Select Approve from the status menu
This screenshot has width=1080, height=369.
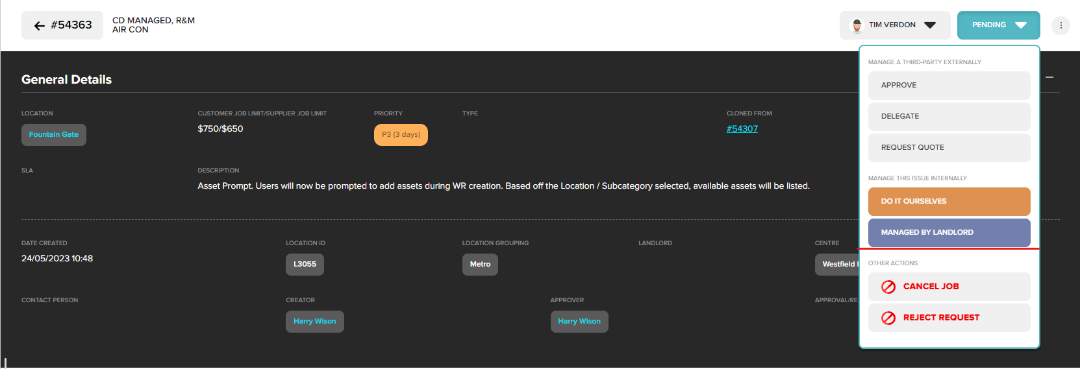click(x=949, y=86)
